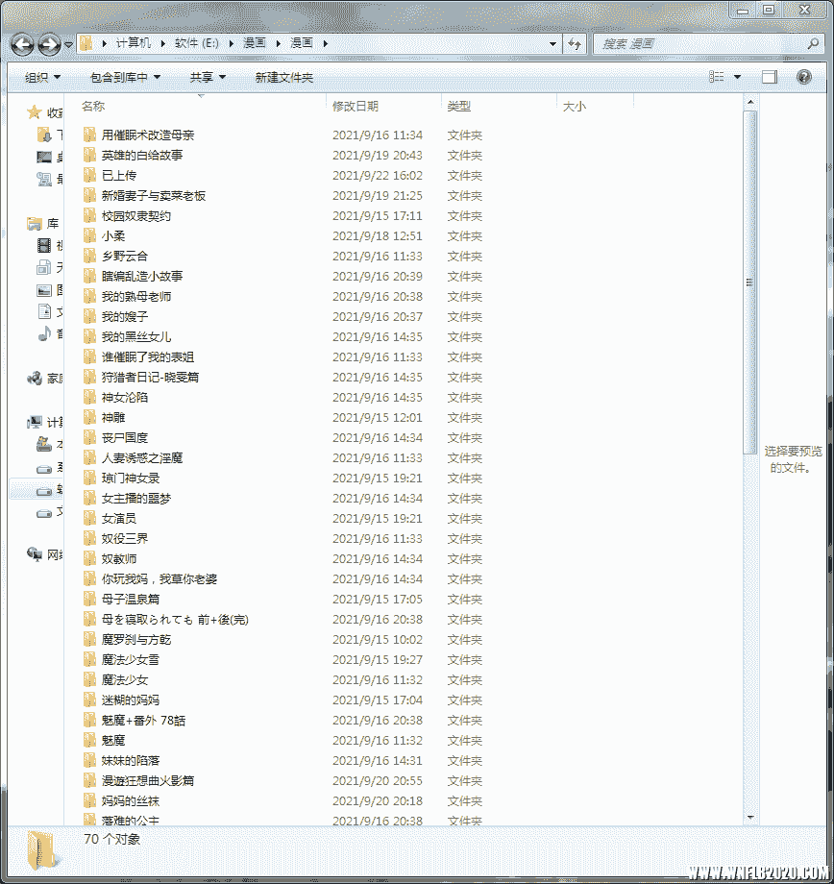The image size is (834, 884).
Task: Select the 狩猎者日记-晓雯篇 folder name
Action: 150,378
